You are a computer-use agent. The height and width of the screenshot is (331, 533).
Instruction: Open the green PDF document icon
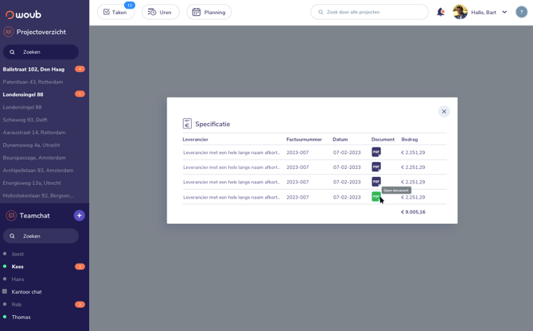point(376,197)
